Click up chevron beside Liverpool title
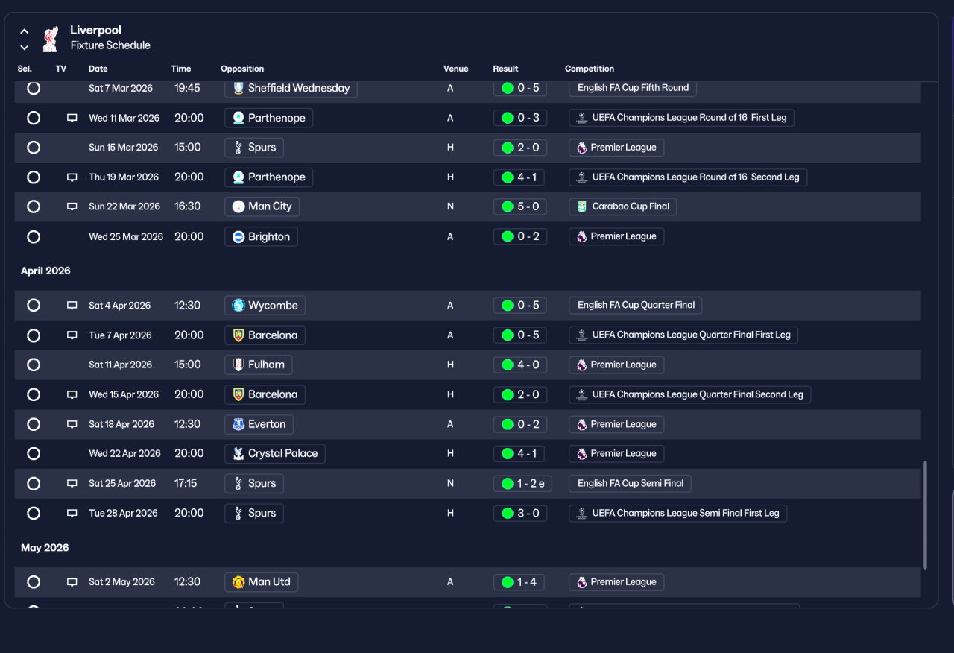This screenshot has width=954, height=653. (25, 31)
